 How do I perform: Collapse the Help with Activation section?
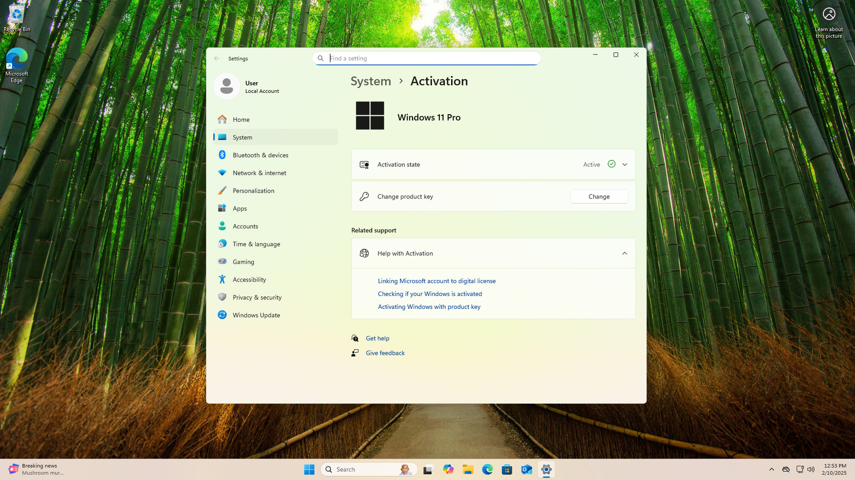tap(625, 253)
